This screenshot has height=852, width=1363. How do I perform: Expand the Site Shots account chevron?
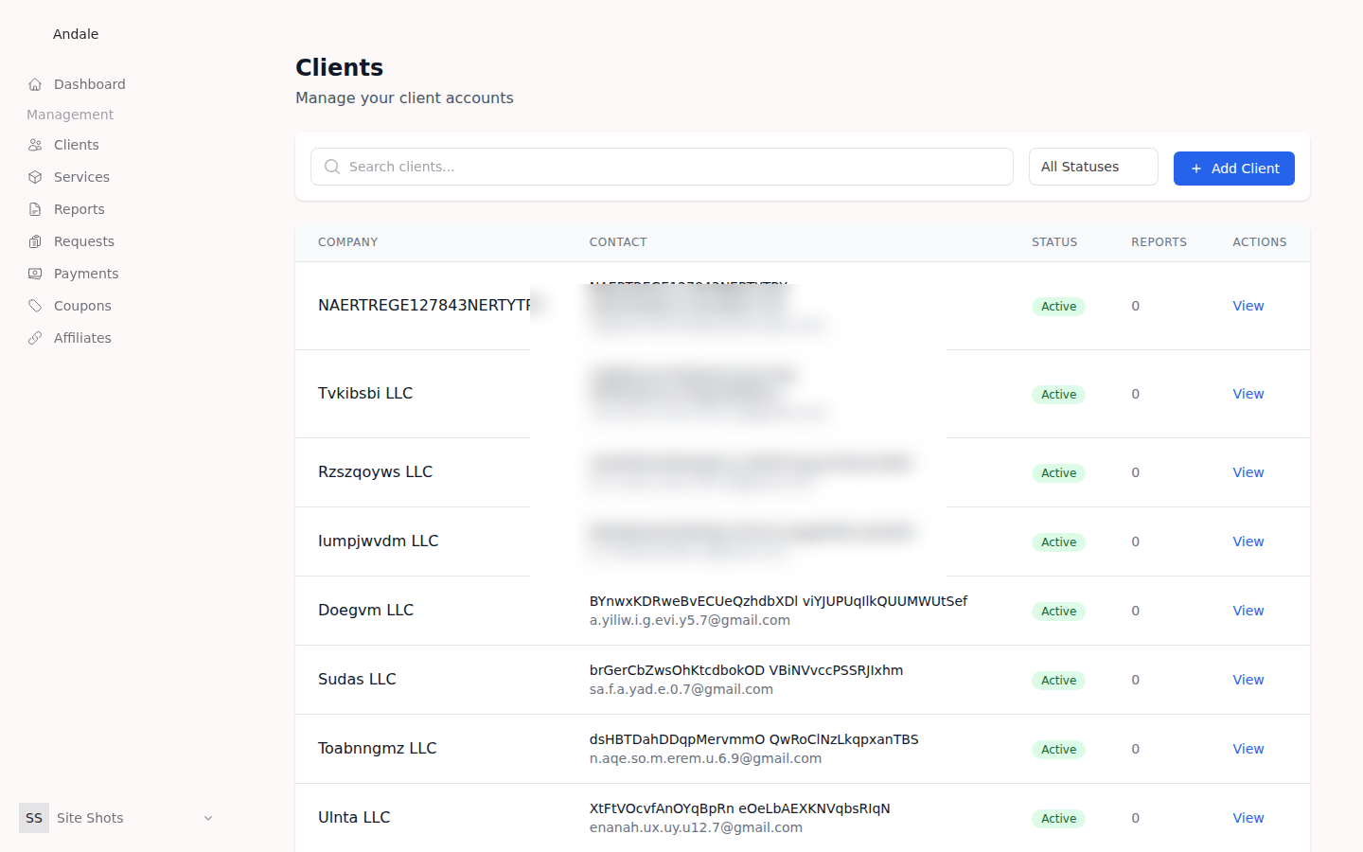point(208,818)
